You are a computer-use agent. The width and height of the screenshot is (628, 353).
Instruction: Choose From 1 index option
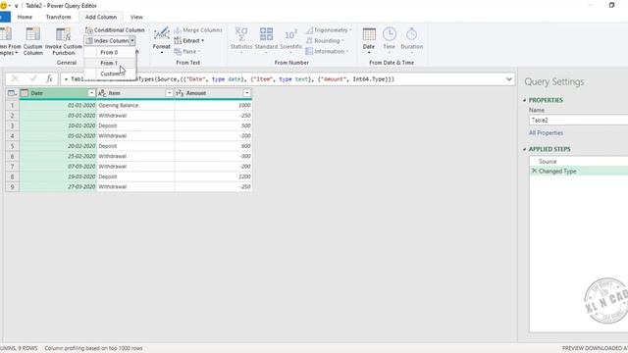(x=109, y=63)
